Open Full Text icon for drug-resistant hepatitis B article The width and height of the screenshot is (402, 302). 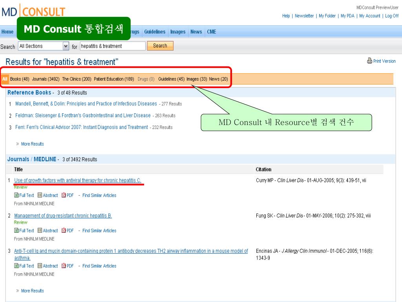click(16, 230)
